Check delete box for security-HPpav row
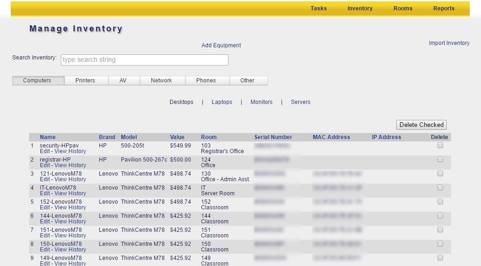 440,146
